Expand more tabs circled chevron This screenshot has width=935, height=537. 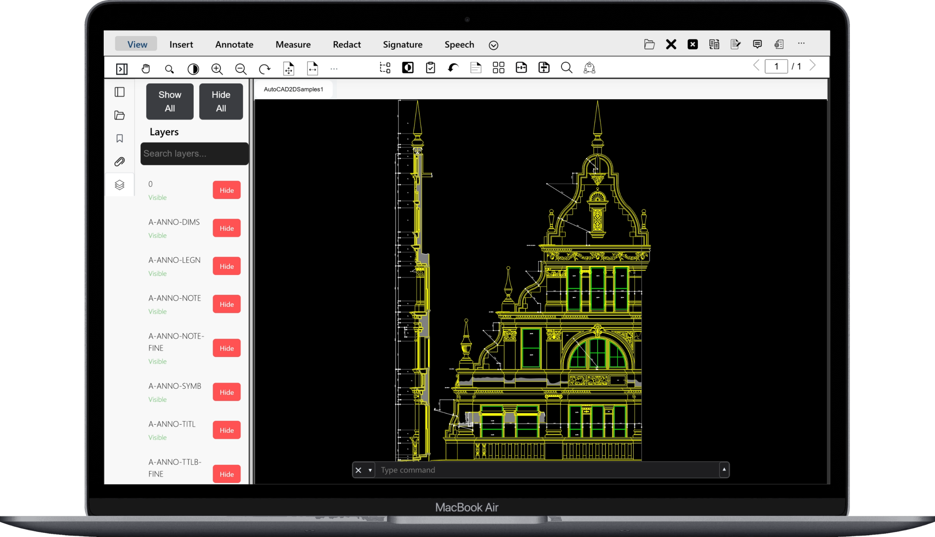pos(493,45)
